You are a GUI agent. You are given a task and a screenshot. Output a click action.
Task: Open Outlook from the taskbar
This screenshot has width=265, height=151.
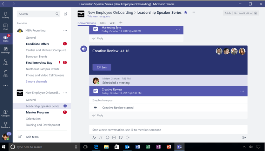[x=127, y=147]
